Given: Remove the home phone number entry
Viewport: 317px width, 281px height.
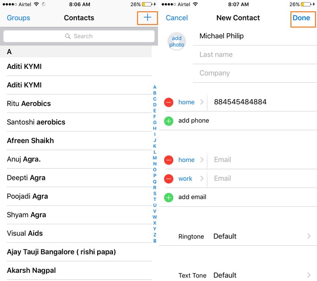Looking at the screenshot, I should point(169,102).
